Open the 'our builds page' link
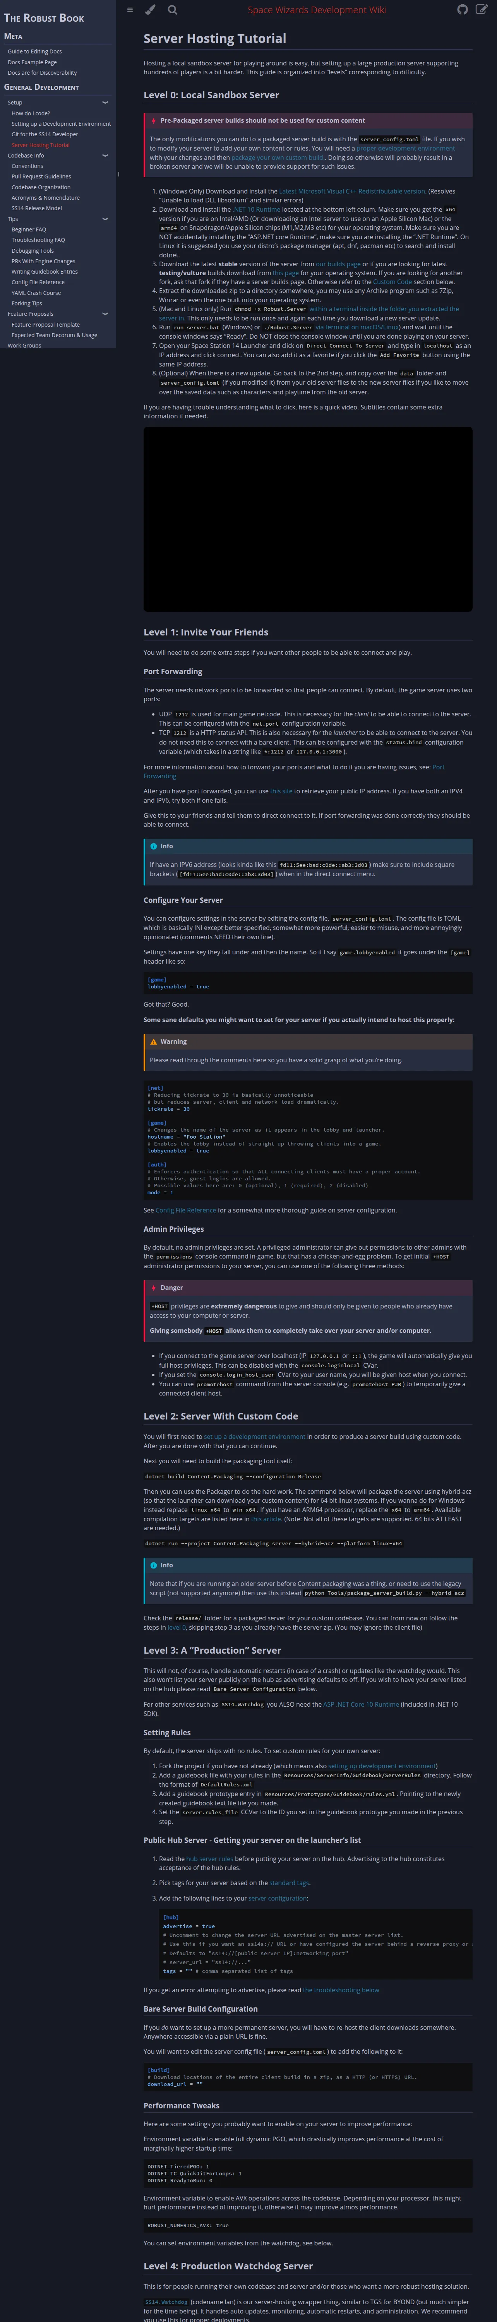Viewport: 497px width, 2322px height. point(338,264)
